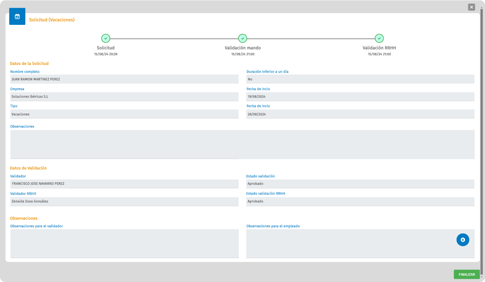Click the Observaciones para el validador box

(124, 243)
